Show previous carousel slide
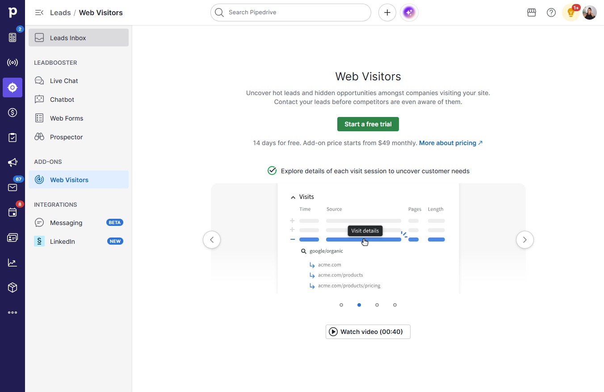Screen dimensions: 604x392 click(212, 240)
